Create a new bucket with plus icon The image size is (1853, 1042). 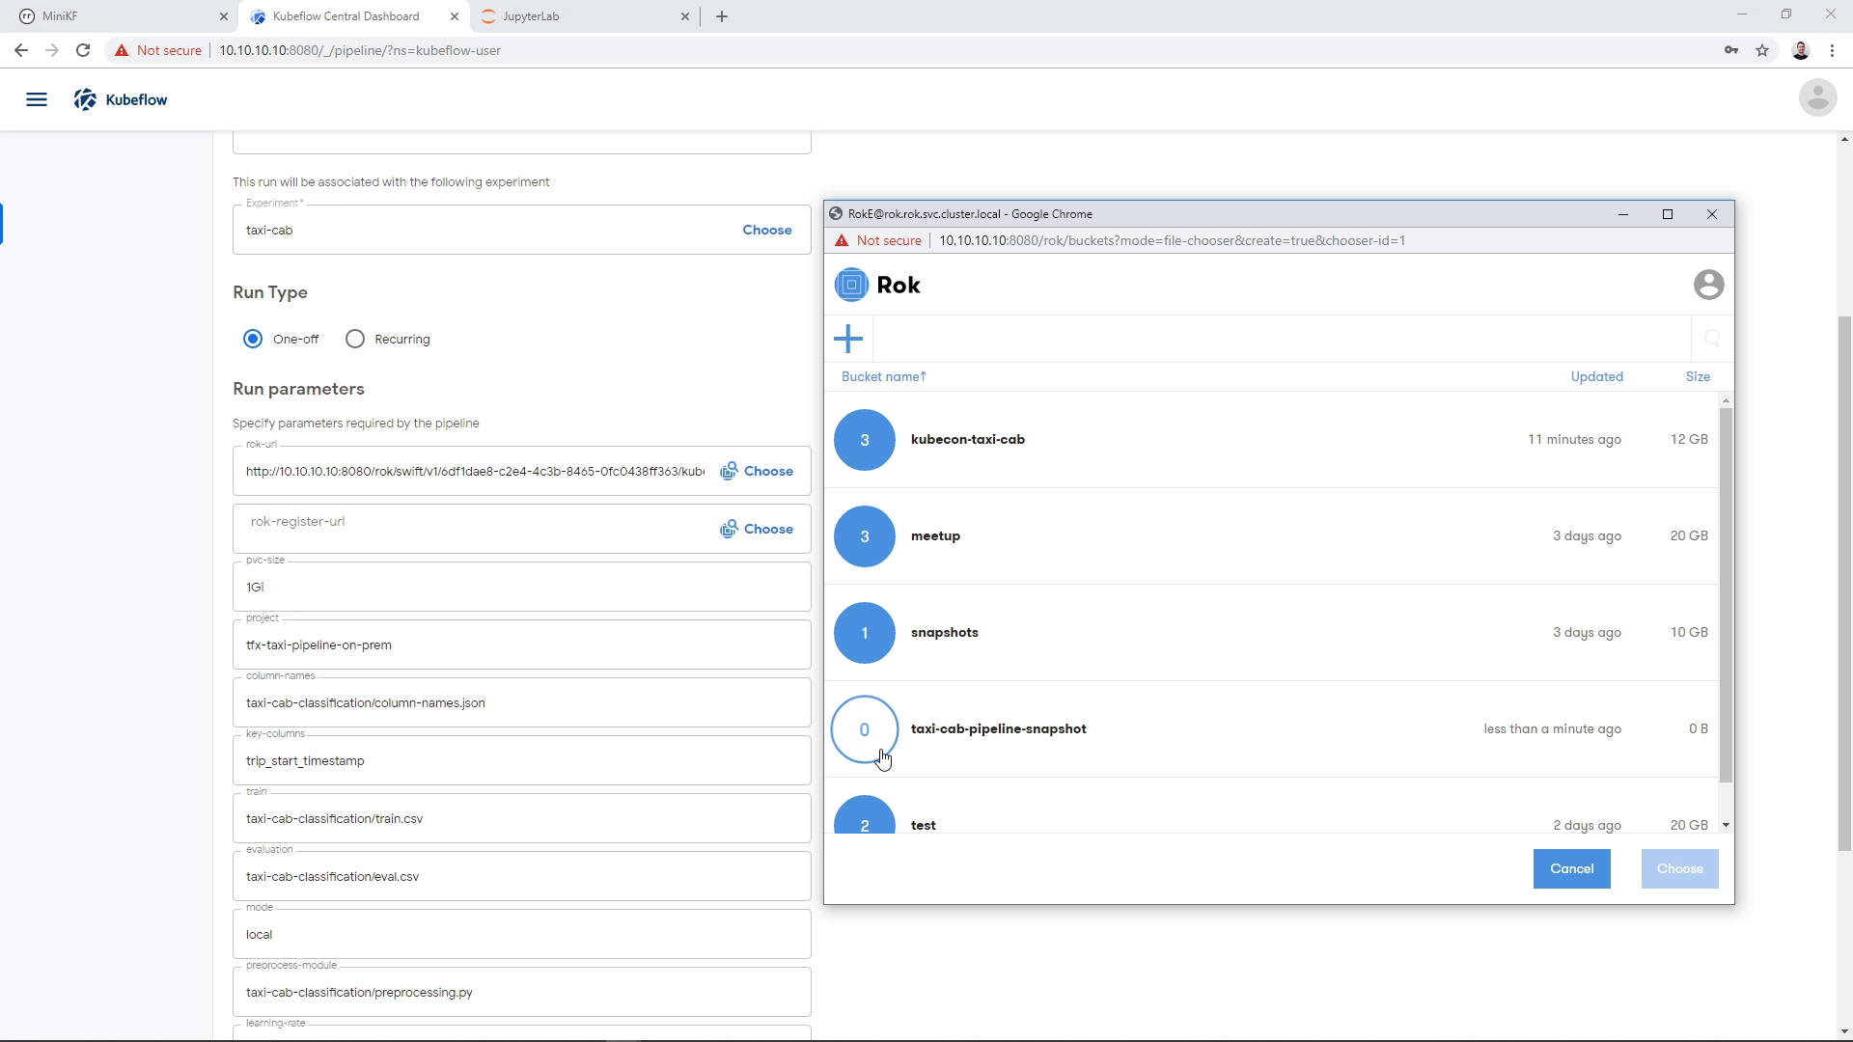coord(848,339)
